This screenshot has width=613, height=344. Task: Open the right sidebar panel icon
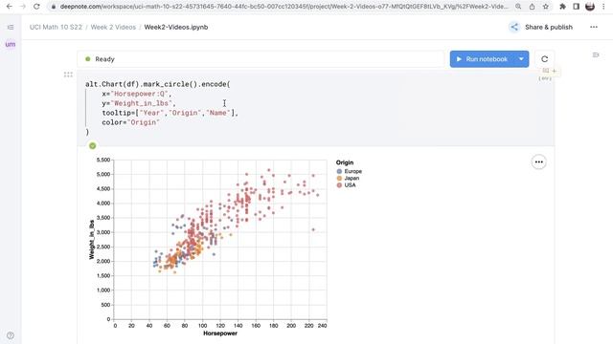596,55
